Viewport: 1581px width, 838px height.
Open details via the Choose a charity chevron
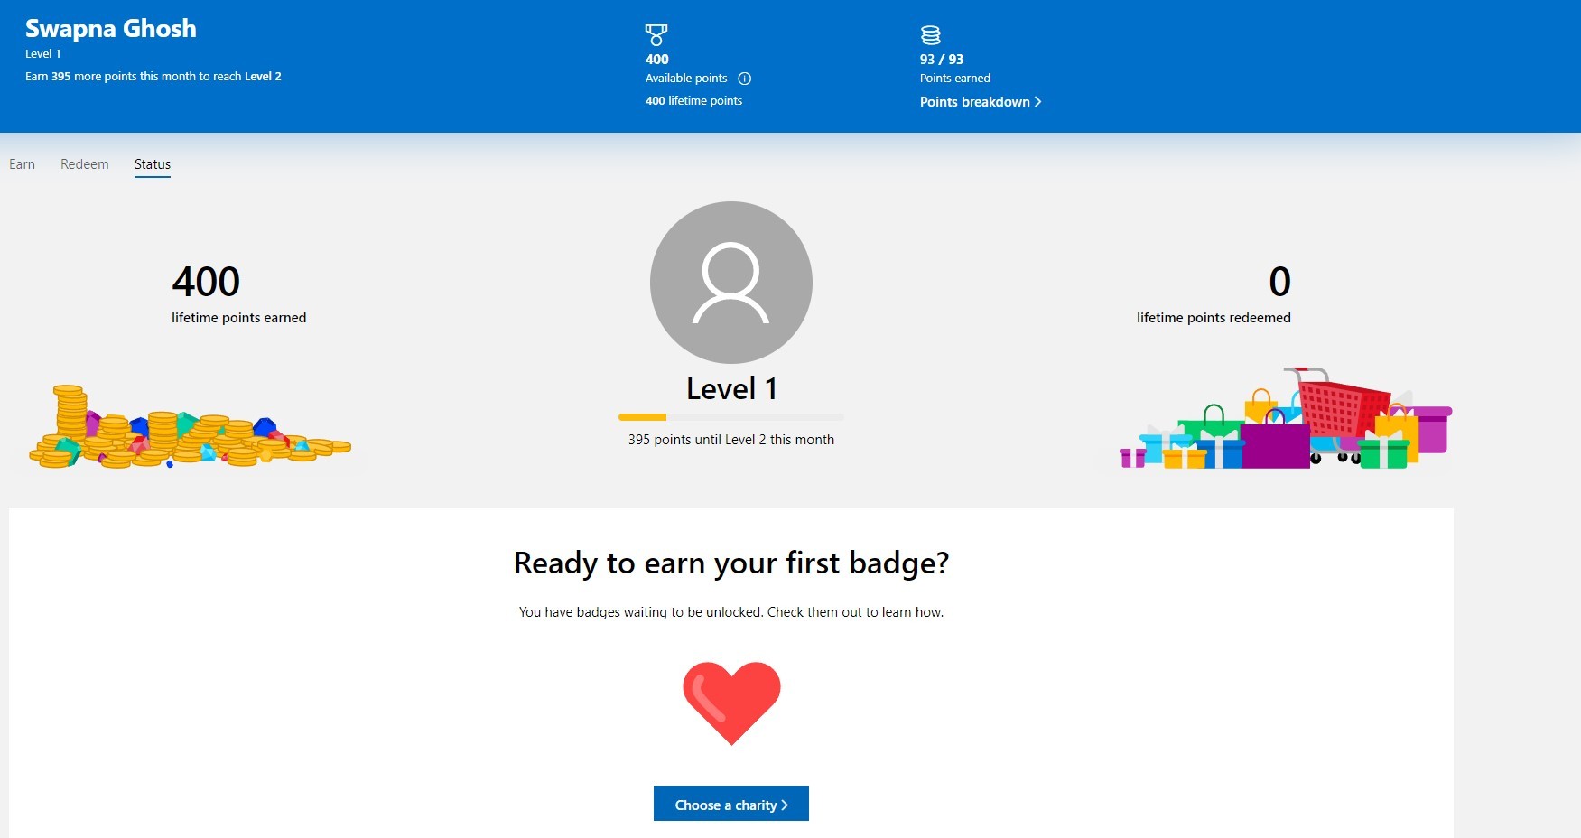click(785, 804)
